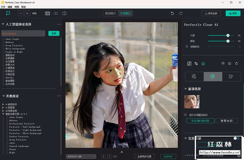Image resolution: width=244 pixels, height=160 pixels.
Task: Select the Professional Portraits preset
Action: click(x=22, y=124)
